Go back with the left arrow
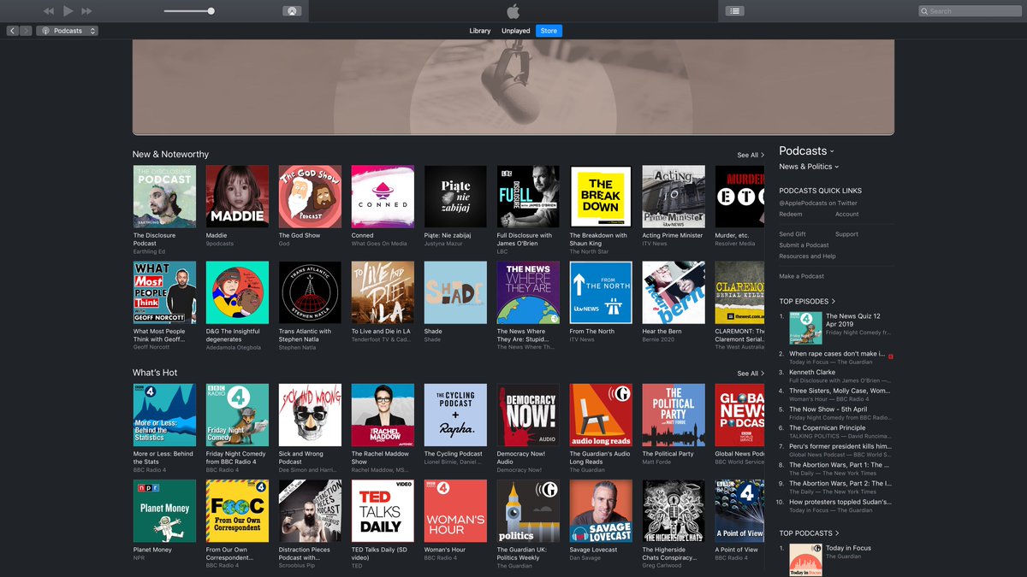The height and width of the screenshot is (577, 1027). click(x=13, y=31)
